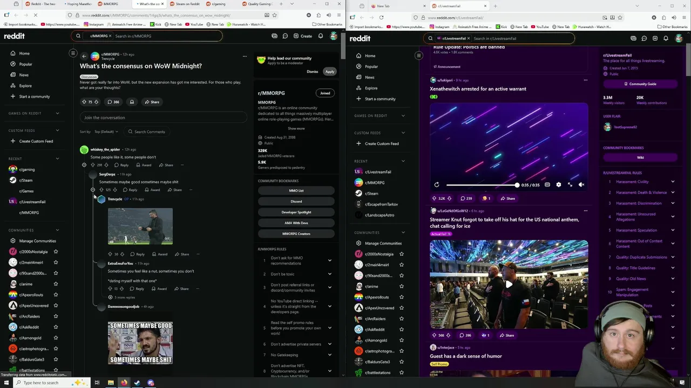Open Wiki bookmark in r/LivestreamFail
Screen dimensions: 691x388
pos(640,157)
